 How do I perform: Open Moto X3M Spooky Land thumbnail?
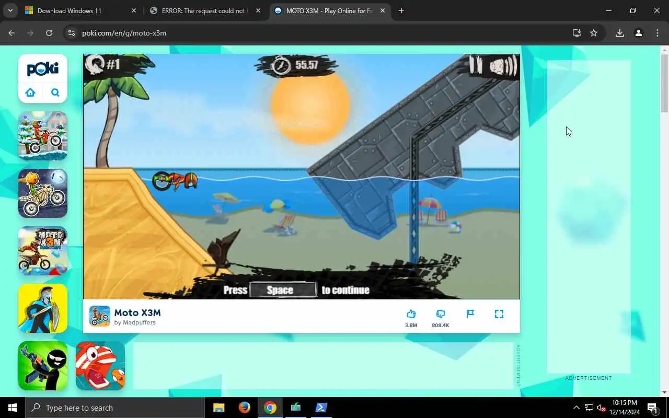[x=43, y=193]
